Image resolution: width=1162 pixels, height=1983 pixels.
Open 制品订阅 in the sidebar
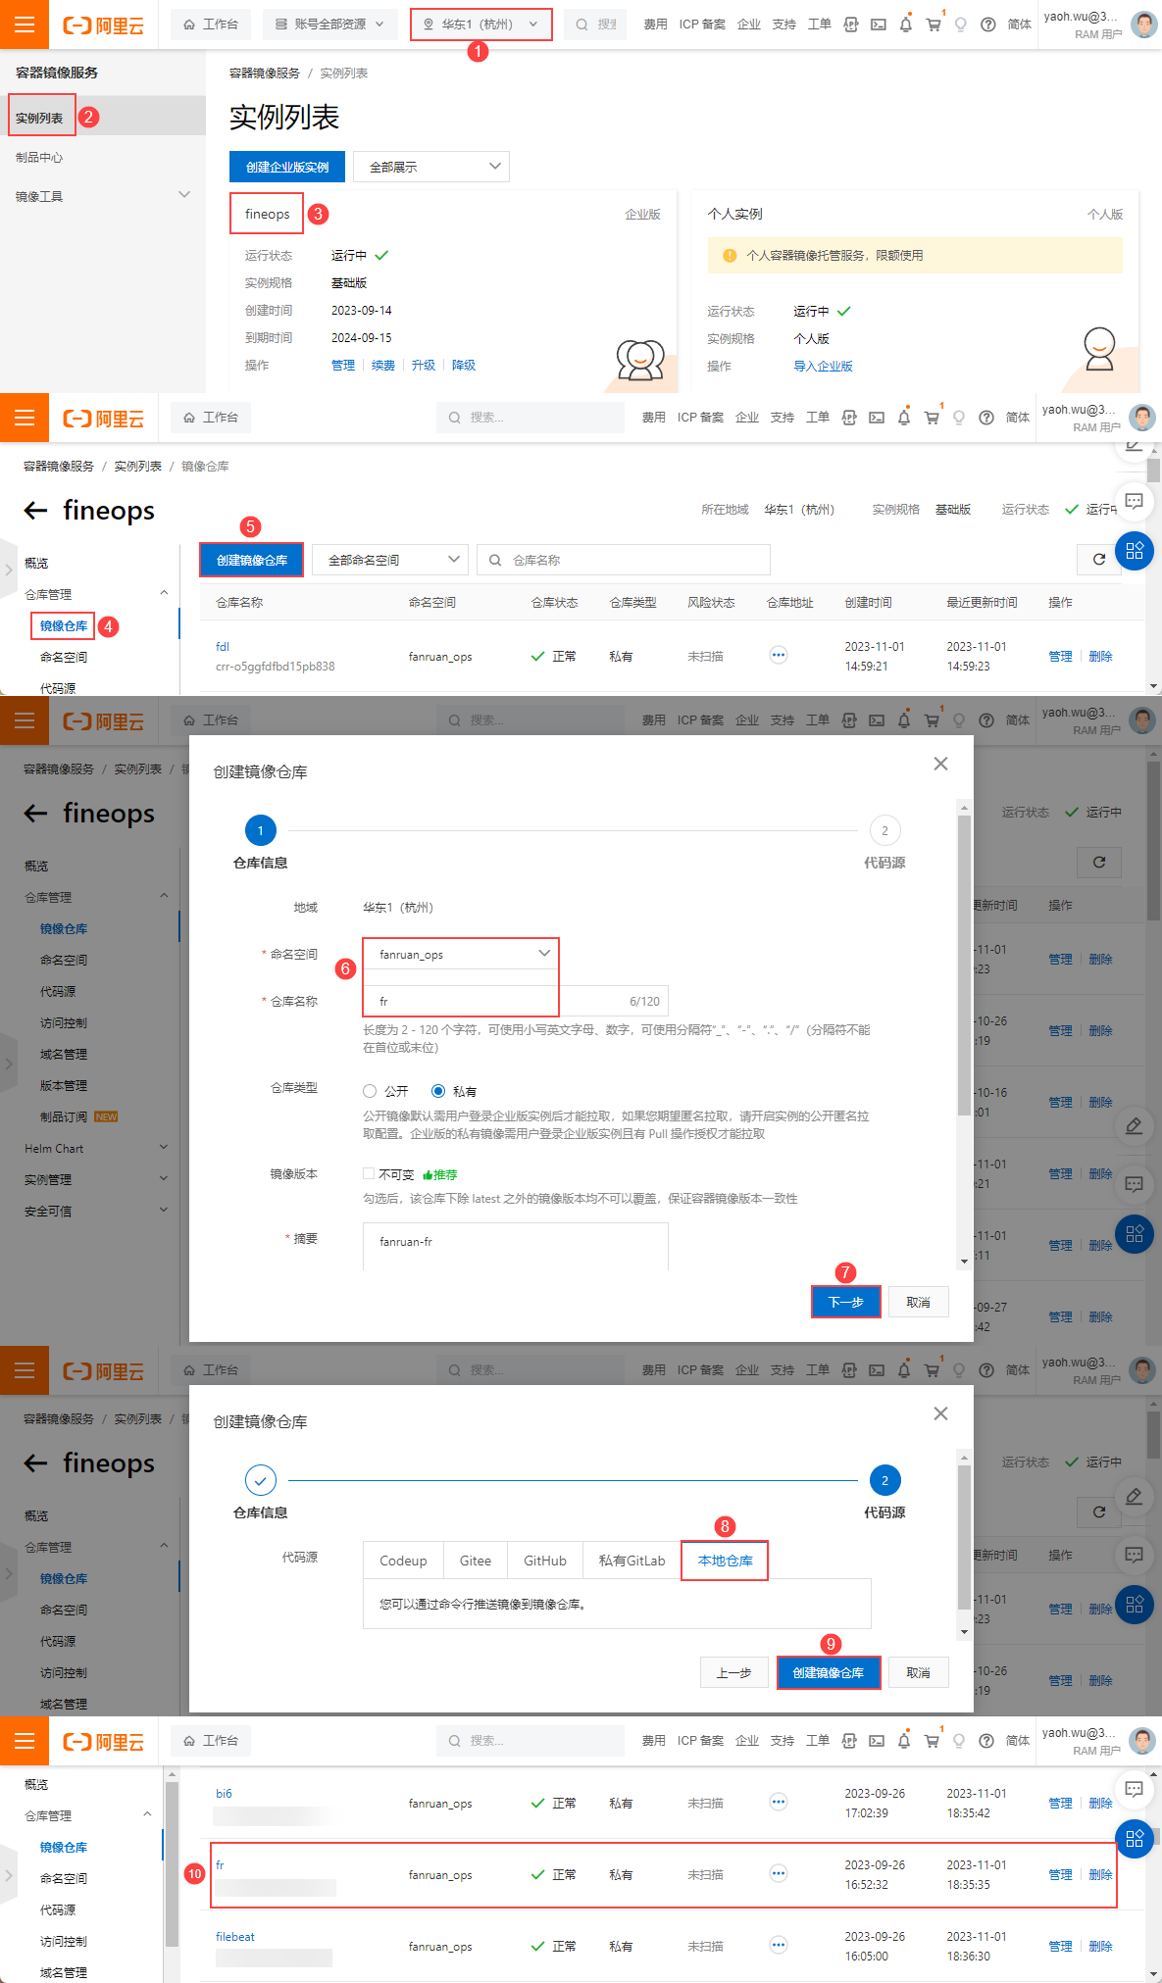pos(64,1116)
